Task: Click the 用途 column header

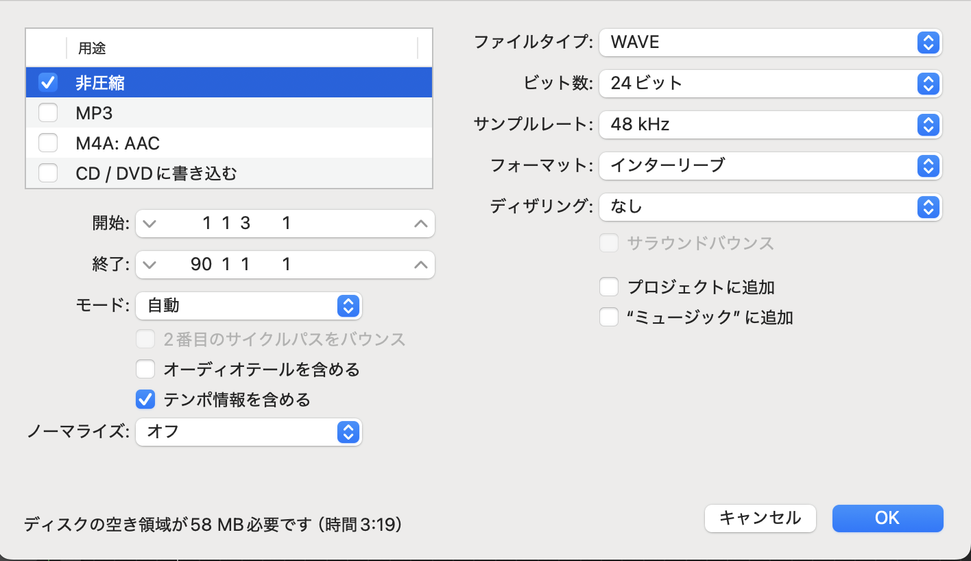Action: coord(92,48)
